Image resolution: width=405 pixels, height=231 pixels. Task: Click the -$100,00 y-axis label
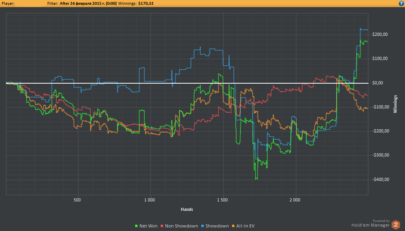coord(380,107)
